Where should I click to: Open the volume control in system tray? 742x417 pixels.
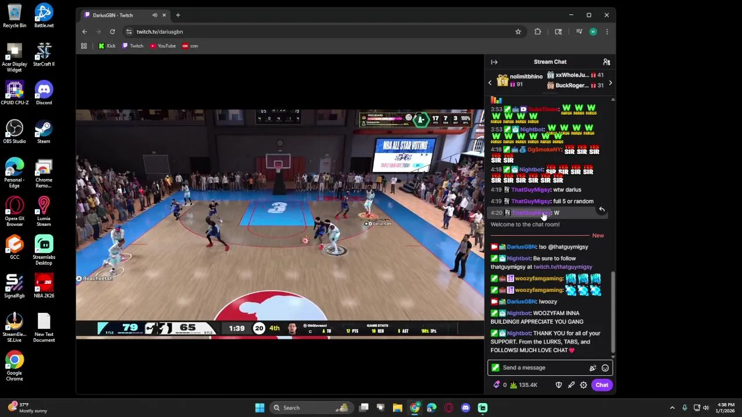707,408
